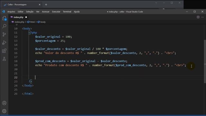206x116 pixels.
Task: Select the index.php editor tab
Action: (x=19, y=17)
